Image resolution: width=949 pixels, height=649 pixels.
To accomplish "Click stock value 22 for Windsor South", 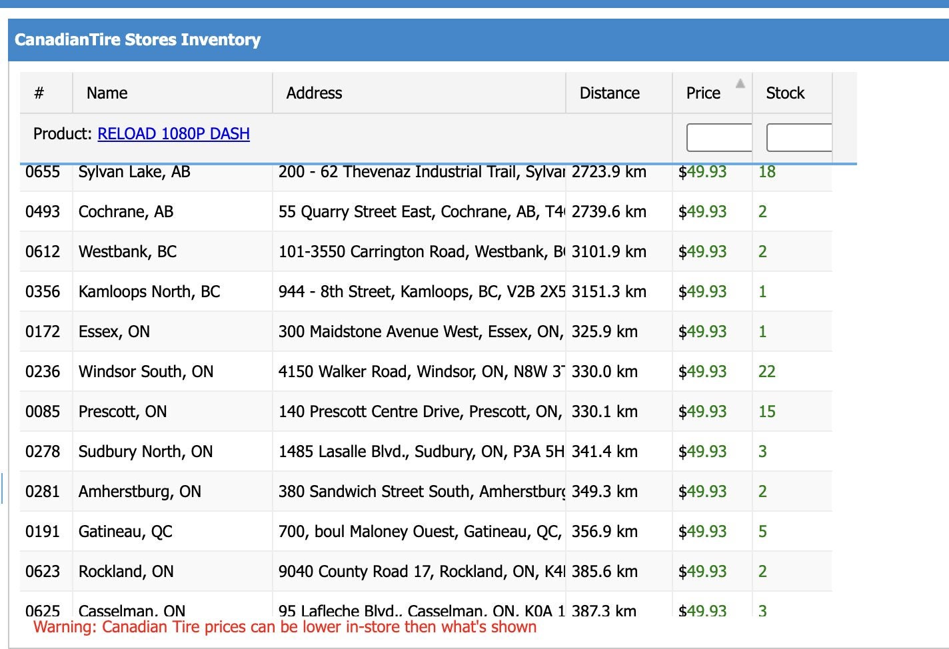I will (767, 372).
